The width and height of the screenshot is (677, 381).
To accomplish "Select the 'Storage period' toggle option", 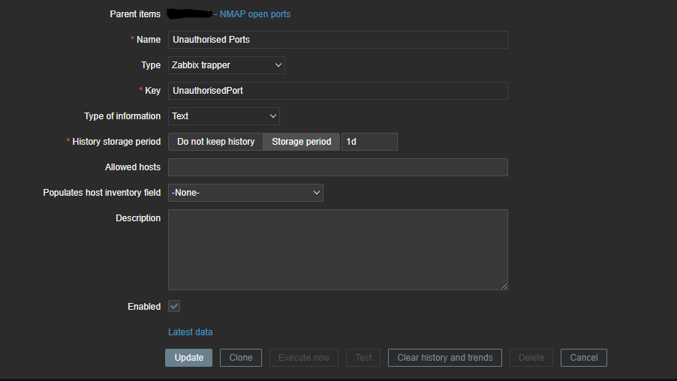I will tap(302, 142).
